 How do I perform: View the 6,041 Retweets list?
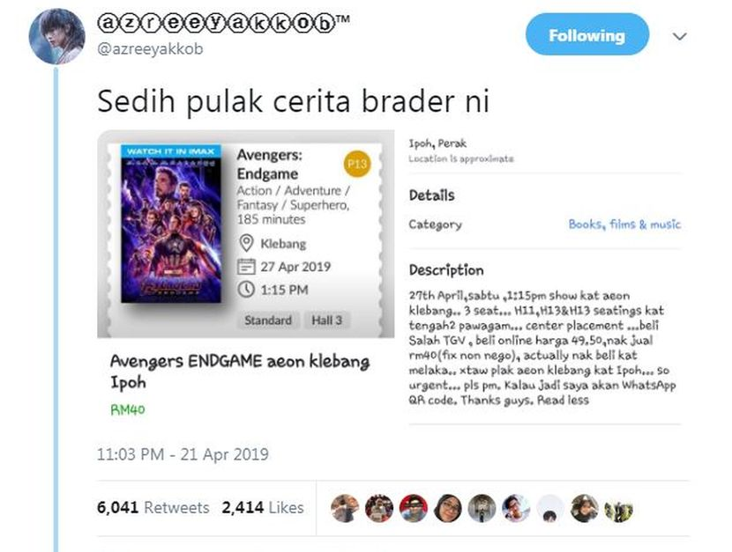click(153, 507)
